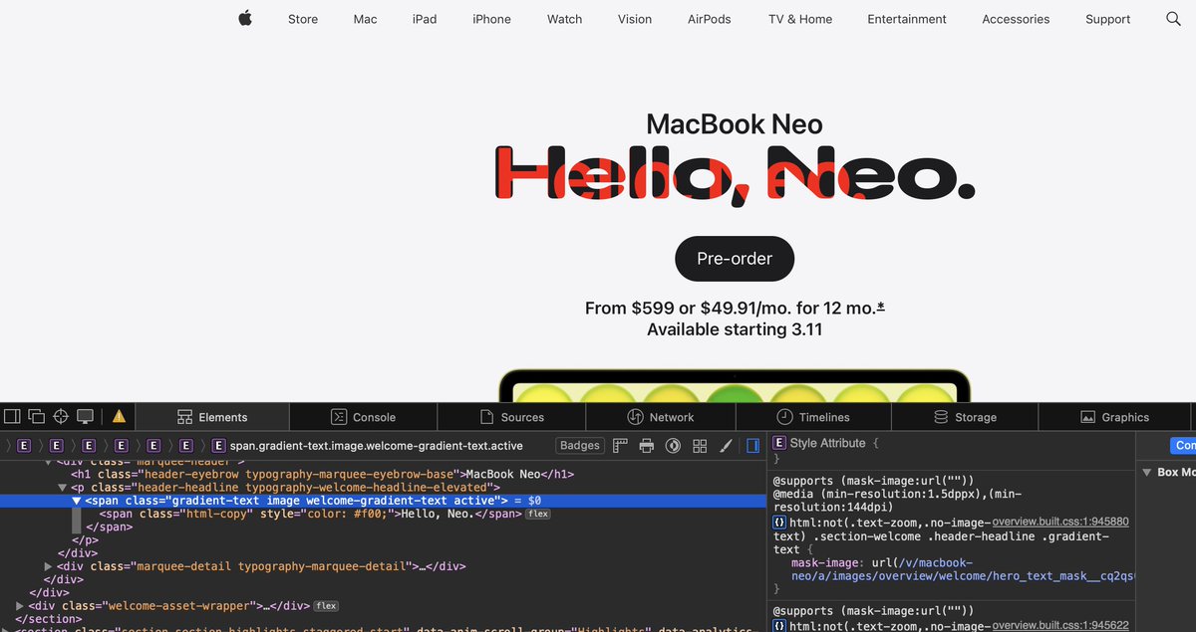1196x632 pixels.
Task: Click the flex badge next to html-copy span
Action: click(x=538, y=514)
